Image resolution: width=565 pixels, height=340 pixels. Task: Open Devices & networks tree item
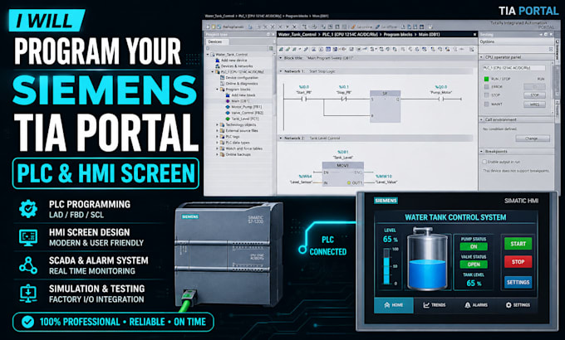233,66
